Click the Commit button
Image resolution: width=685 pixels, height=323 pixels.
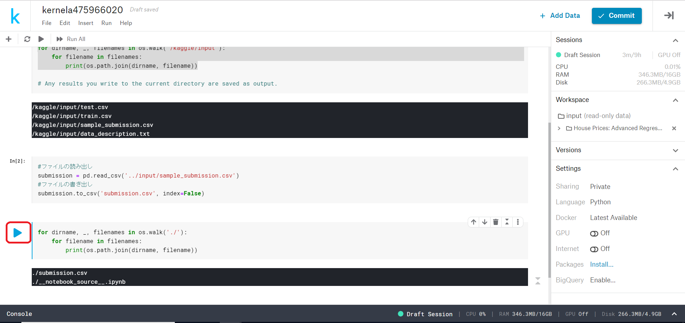(x=616, y=16)
